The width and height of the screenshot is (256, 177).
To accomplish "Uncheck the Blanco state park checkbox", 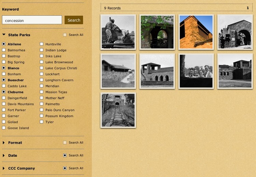I will pyautogui.click(x=4, y=68).
